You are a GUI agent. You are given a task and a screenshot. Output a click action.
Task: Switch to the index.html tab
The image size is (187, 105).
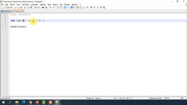[x=6, y=11]
